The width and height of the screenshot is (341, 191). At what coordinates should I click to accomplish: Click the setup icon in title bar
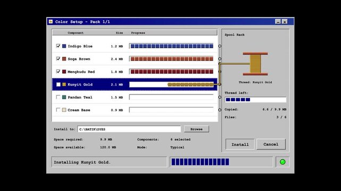pos(51,21)
